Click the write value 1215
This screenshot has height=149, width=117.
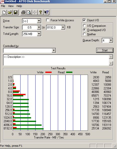tap(96, 99)
